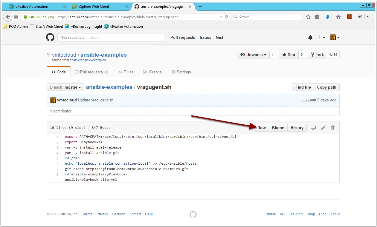Open the Pulse tab
Screen dimensions: 377x227
click(x=126, y=72)
